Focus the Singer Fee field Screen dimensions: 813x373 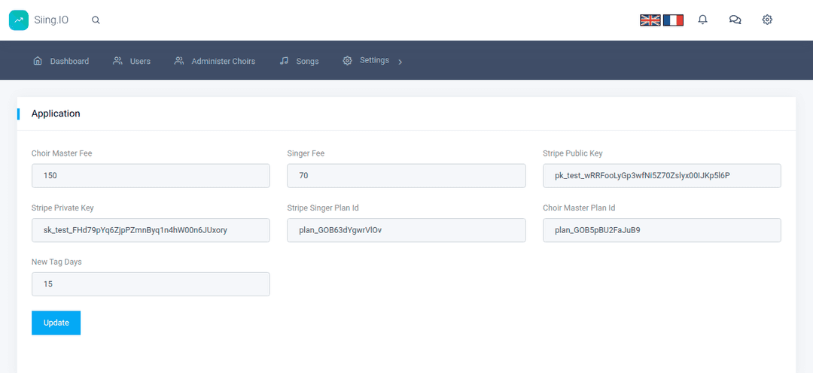click(x=406, y=176)
